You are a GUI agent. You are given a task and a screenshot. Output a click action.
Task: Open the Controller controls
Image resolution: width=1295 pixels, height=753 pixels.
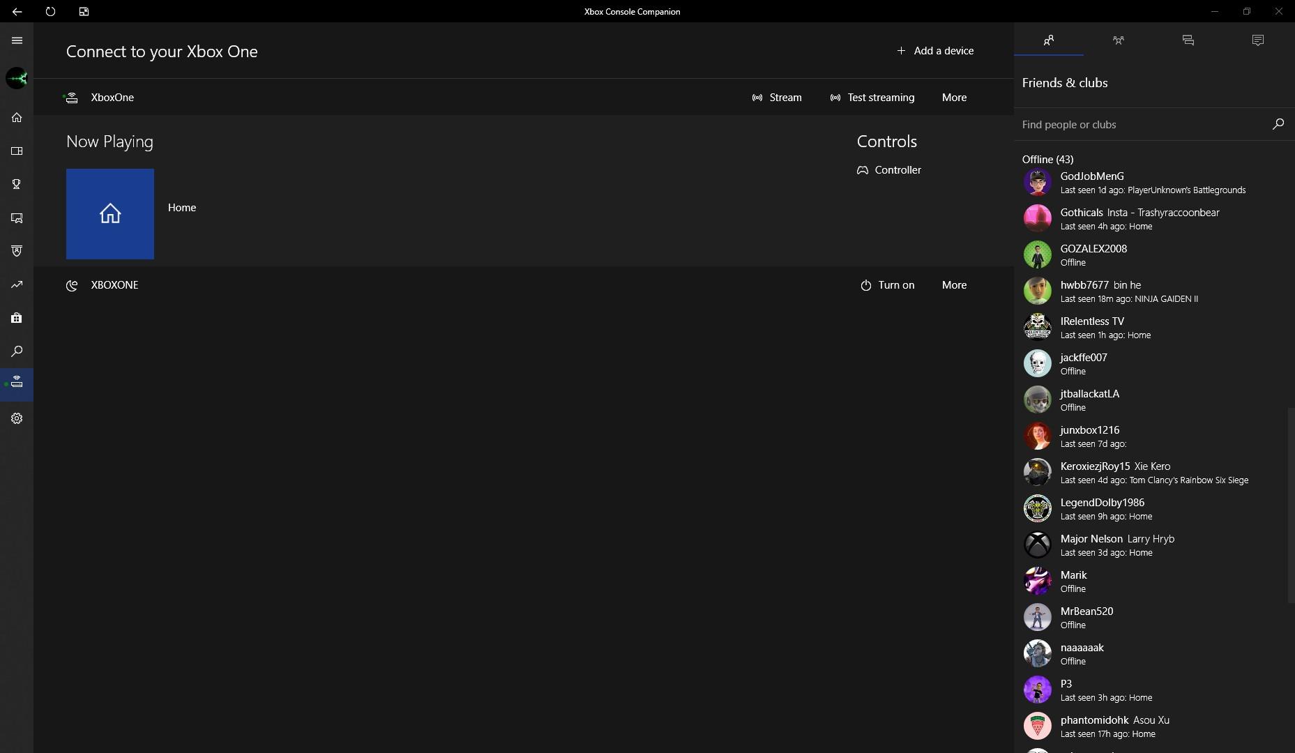click(x=889, y=170)
